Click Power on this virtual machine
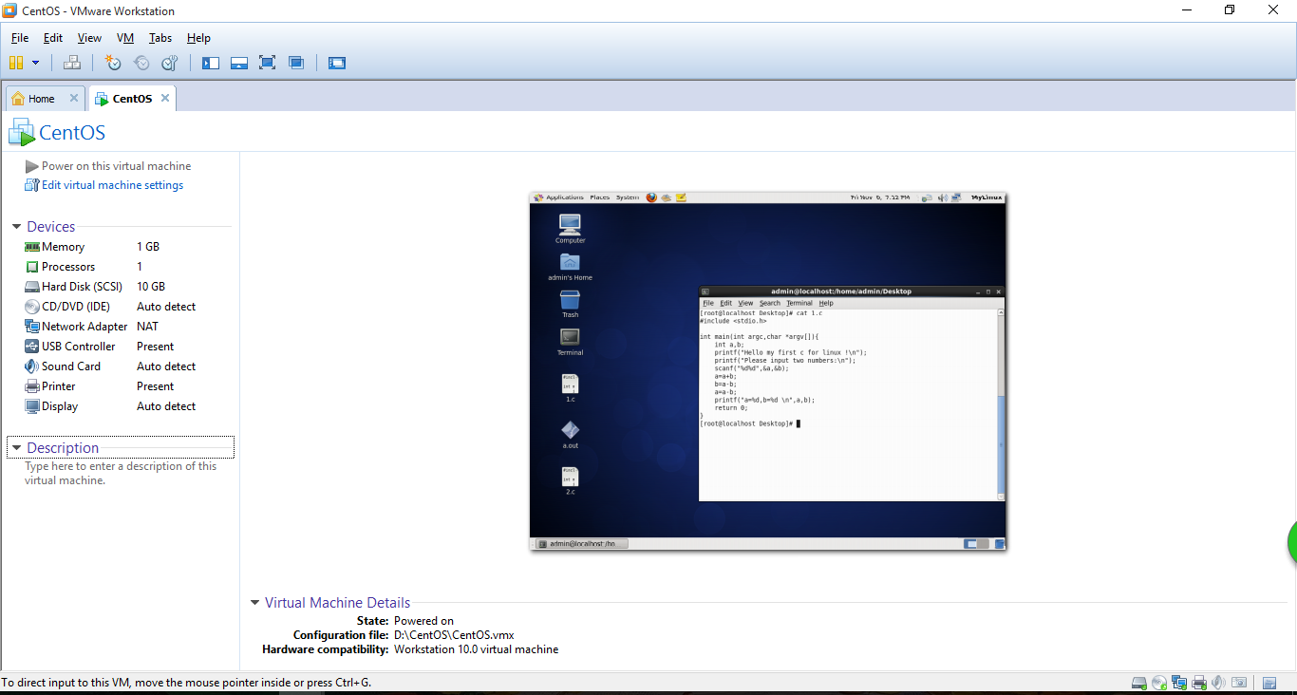This screenshot has height=695, width=1297. [x=108, y=166]
